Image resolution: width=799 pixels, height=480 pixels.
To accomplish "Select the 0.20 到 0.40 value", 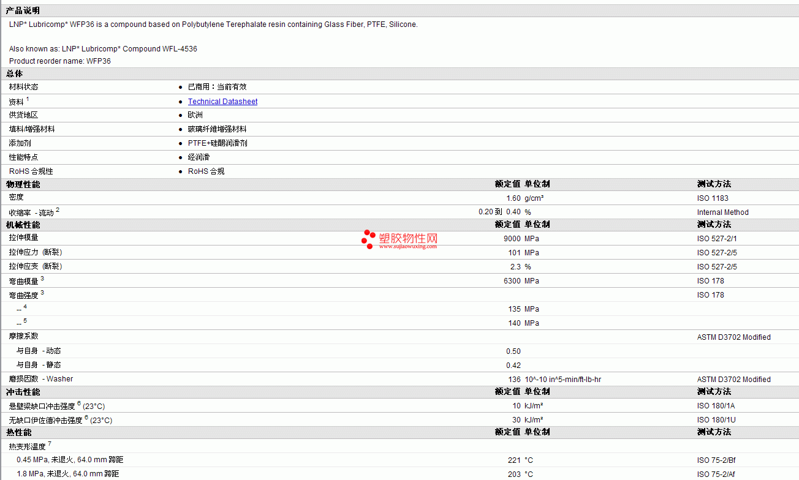I will [x=500, y=212].
